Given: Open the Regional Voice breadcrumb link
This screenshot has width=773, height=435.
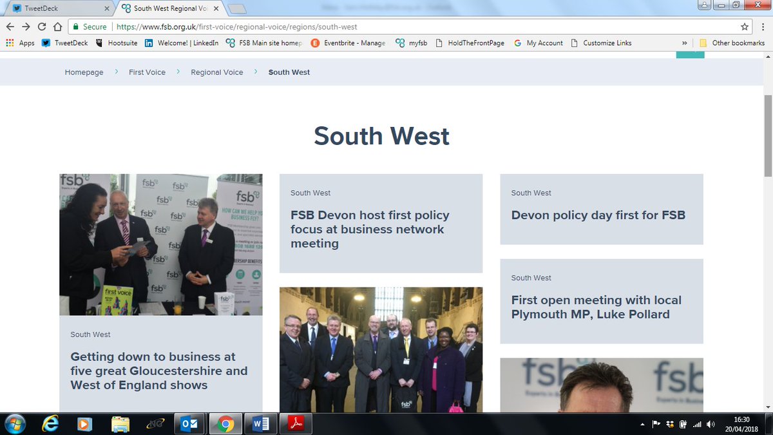Looking at the screenshot, I should tap(217, 72).
